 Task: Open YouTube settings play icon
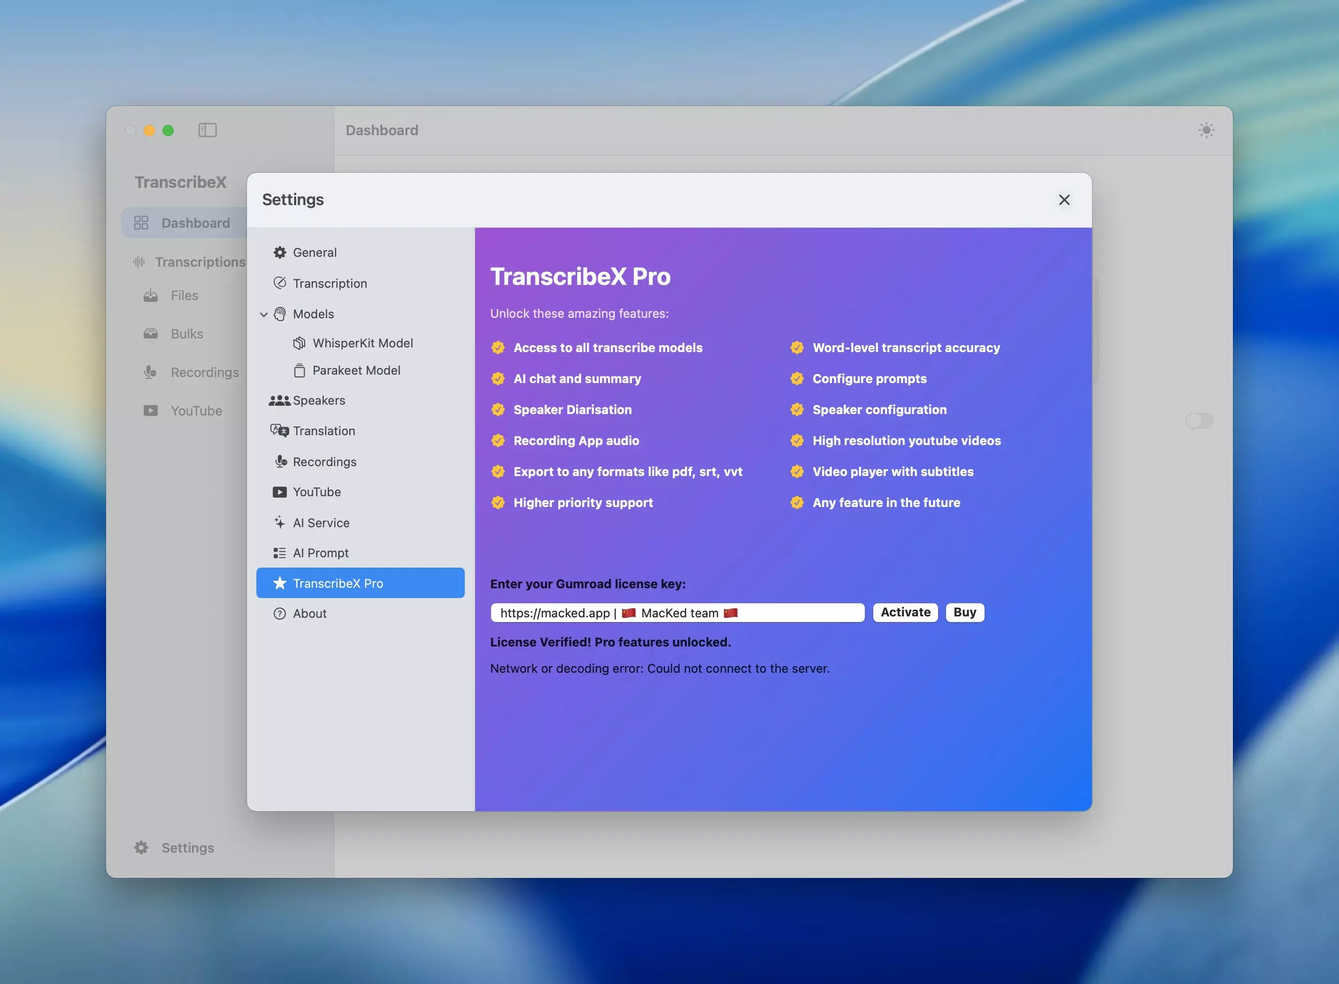(279, 492)
